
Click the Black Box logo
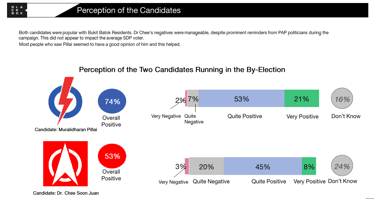[x=17, y=10]
